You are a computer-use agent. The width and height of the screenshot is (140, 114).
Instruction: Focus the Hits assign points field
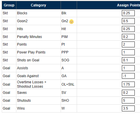(x=128, y=29)
